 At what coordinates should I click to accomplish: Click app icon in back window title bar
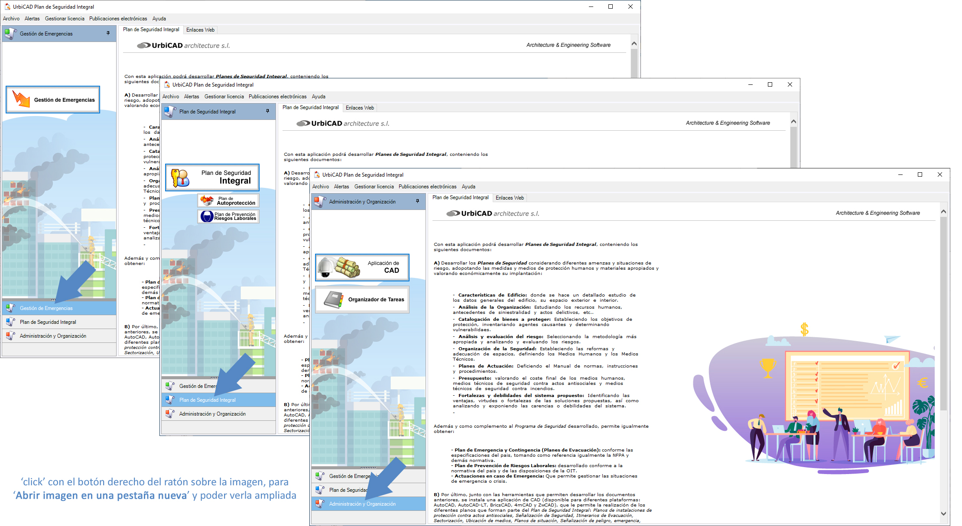coord(7,7)
